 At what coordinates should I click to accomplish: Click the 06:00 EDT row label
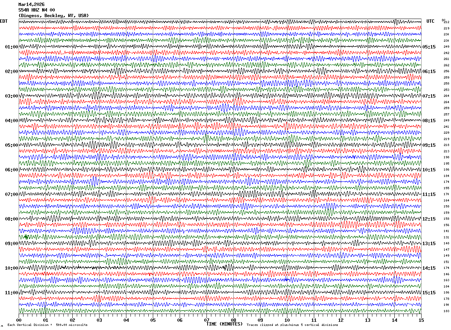(x=12, y=170)
